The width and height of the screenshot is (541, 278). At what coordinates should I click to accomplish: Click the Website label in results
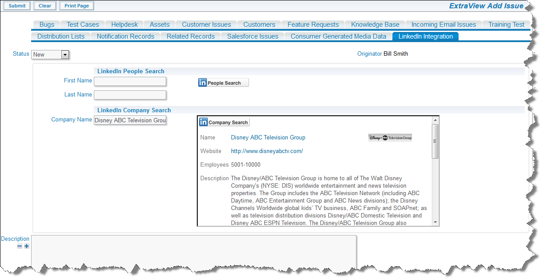click(x=211, y=151)
